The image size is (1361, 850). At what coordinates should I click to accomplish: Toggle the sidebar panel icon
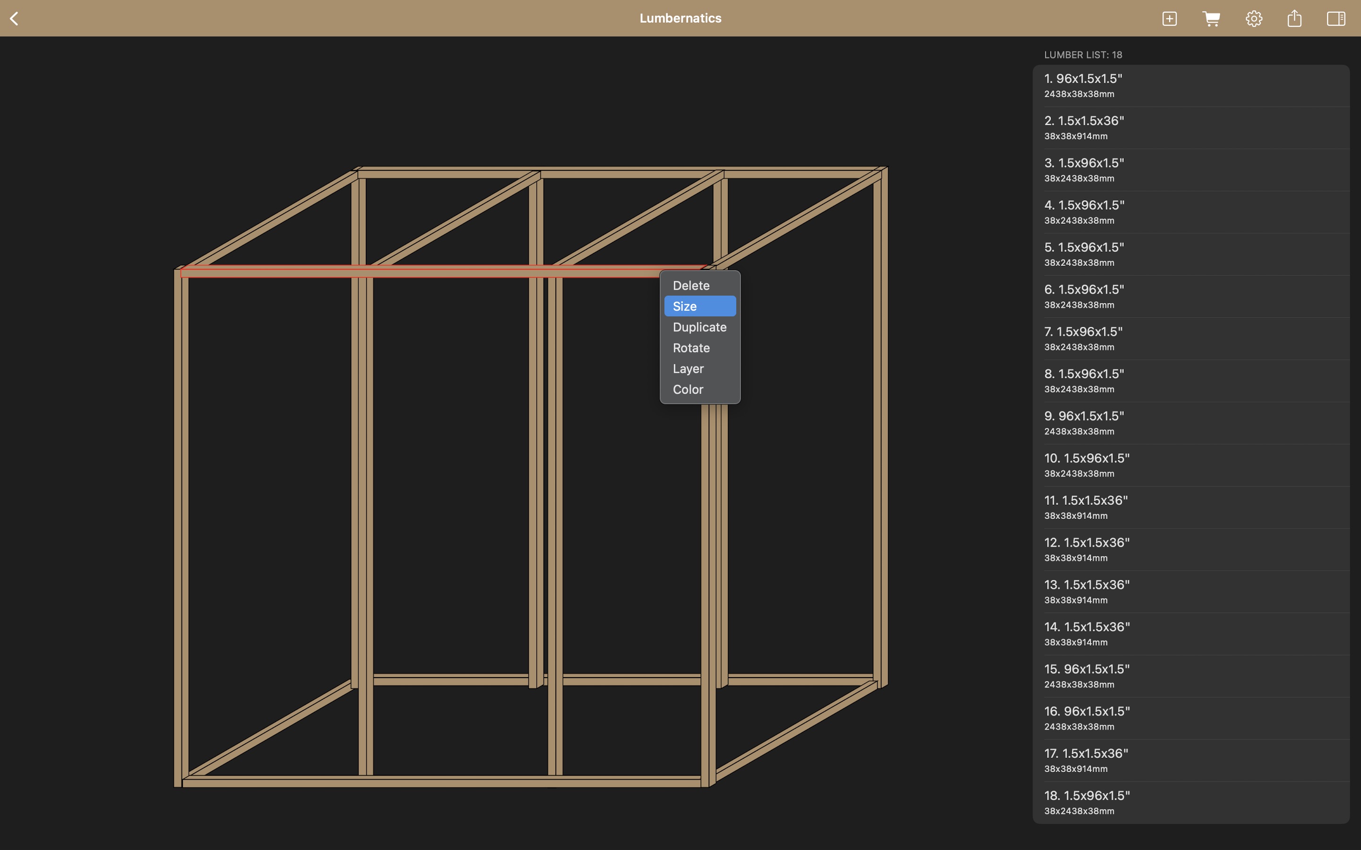click(1335, 18)
